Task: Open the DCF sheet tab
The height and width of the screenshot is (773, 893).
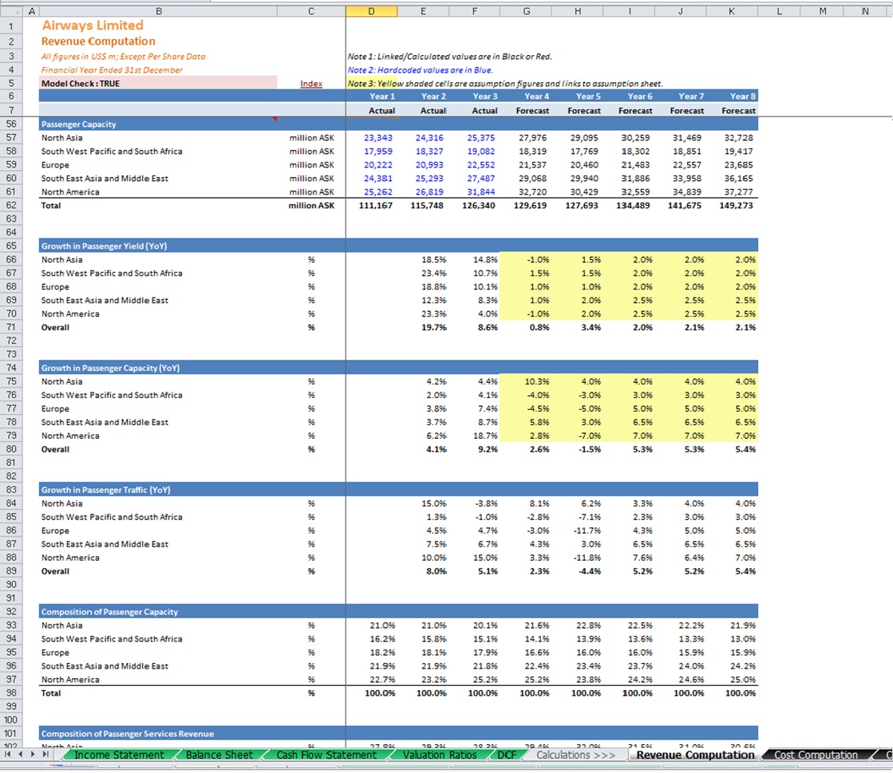Action: pyautogui.click(x=507, y=755)
